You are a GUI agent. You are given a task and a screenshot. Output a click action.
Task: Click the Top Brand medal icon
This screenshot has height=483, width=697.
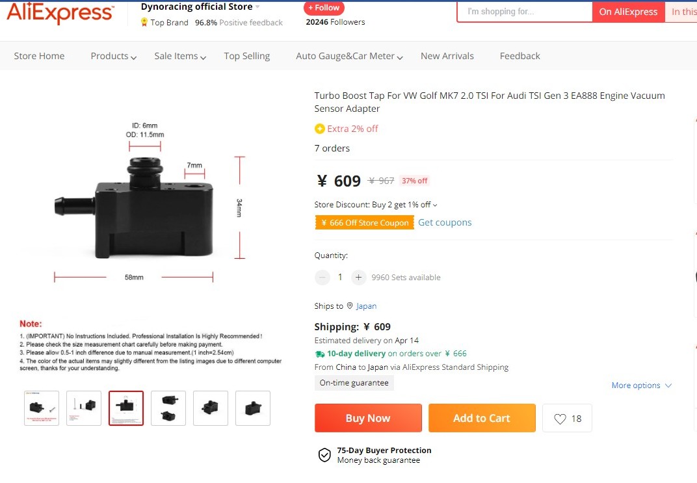[x=144, y=22]
